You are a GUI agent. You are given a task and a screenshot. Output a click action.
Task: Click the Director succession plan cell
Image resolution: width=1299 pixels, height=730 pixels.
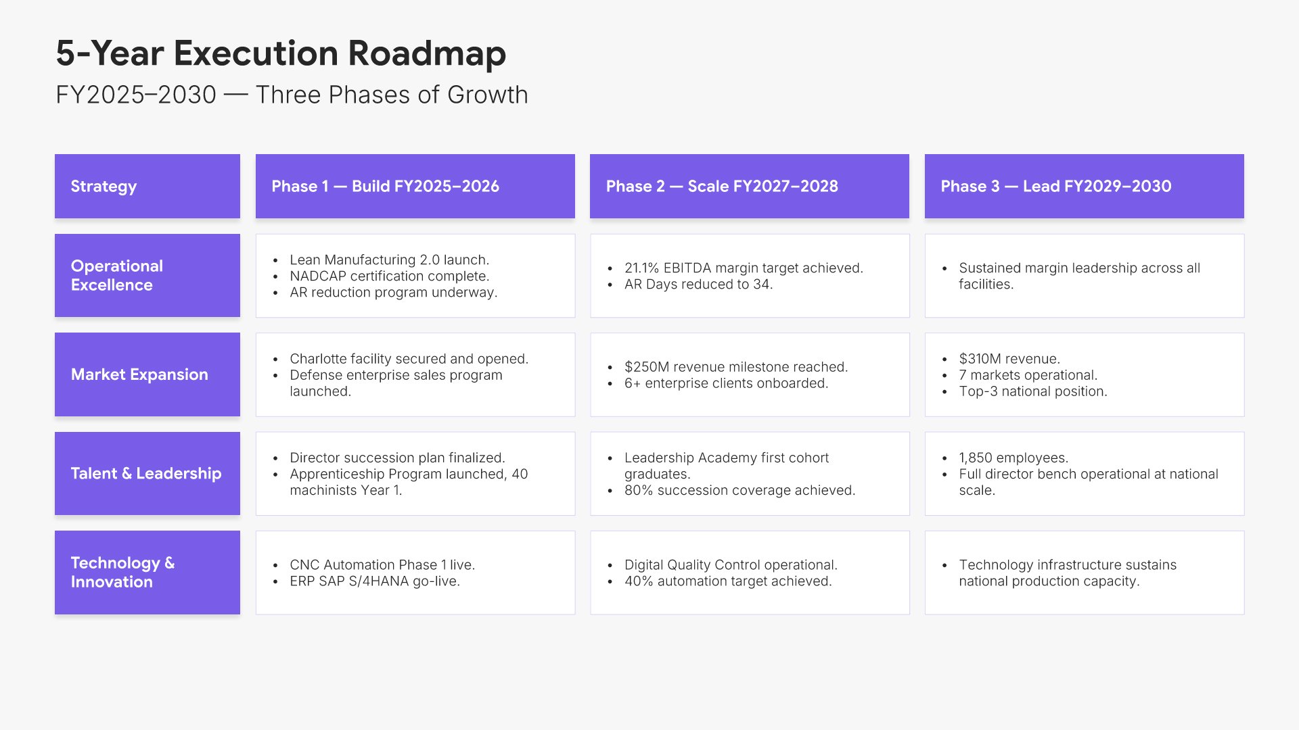(415, 473)
